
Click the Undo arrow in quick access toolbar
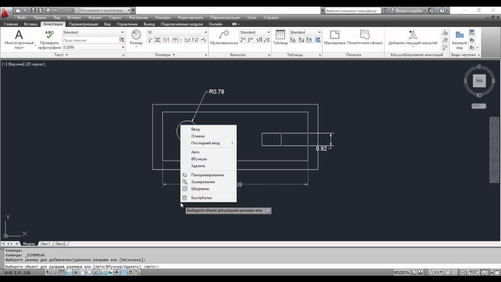point(56,11)
